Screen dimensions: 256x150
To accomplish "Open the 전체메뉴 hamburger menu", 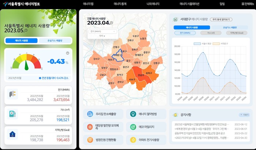I will [246, 4].
